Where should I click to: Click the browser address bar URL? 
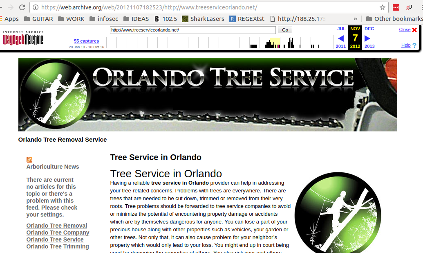click(x=149, y=7)
